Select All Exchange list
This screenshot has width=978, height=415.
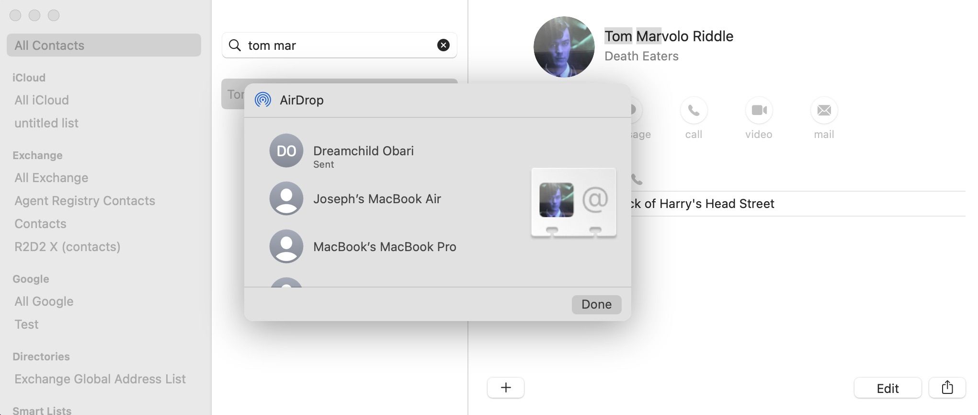pyautogui.click(x=51, y=177)
